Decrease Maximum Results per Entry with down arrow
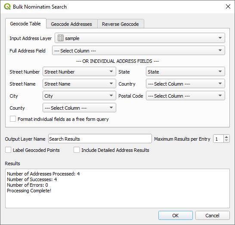 tap(226, 141)
